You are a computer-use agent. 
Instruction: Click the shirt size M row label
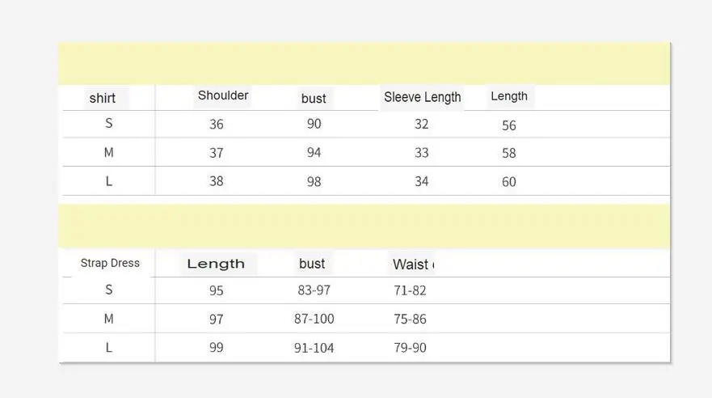109,152
